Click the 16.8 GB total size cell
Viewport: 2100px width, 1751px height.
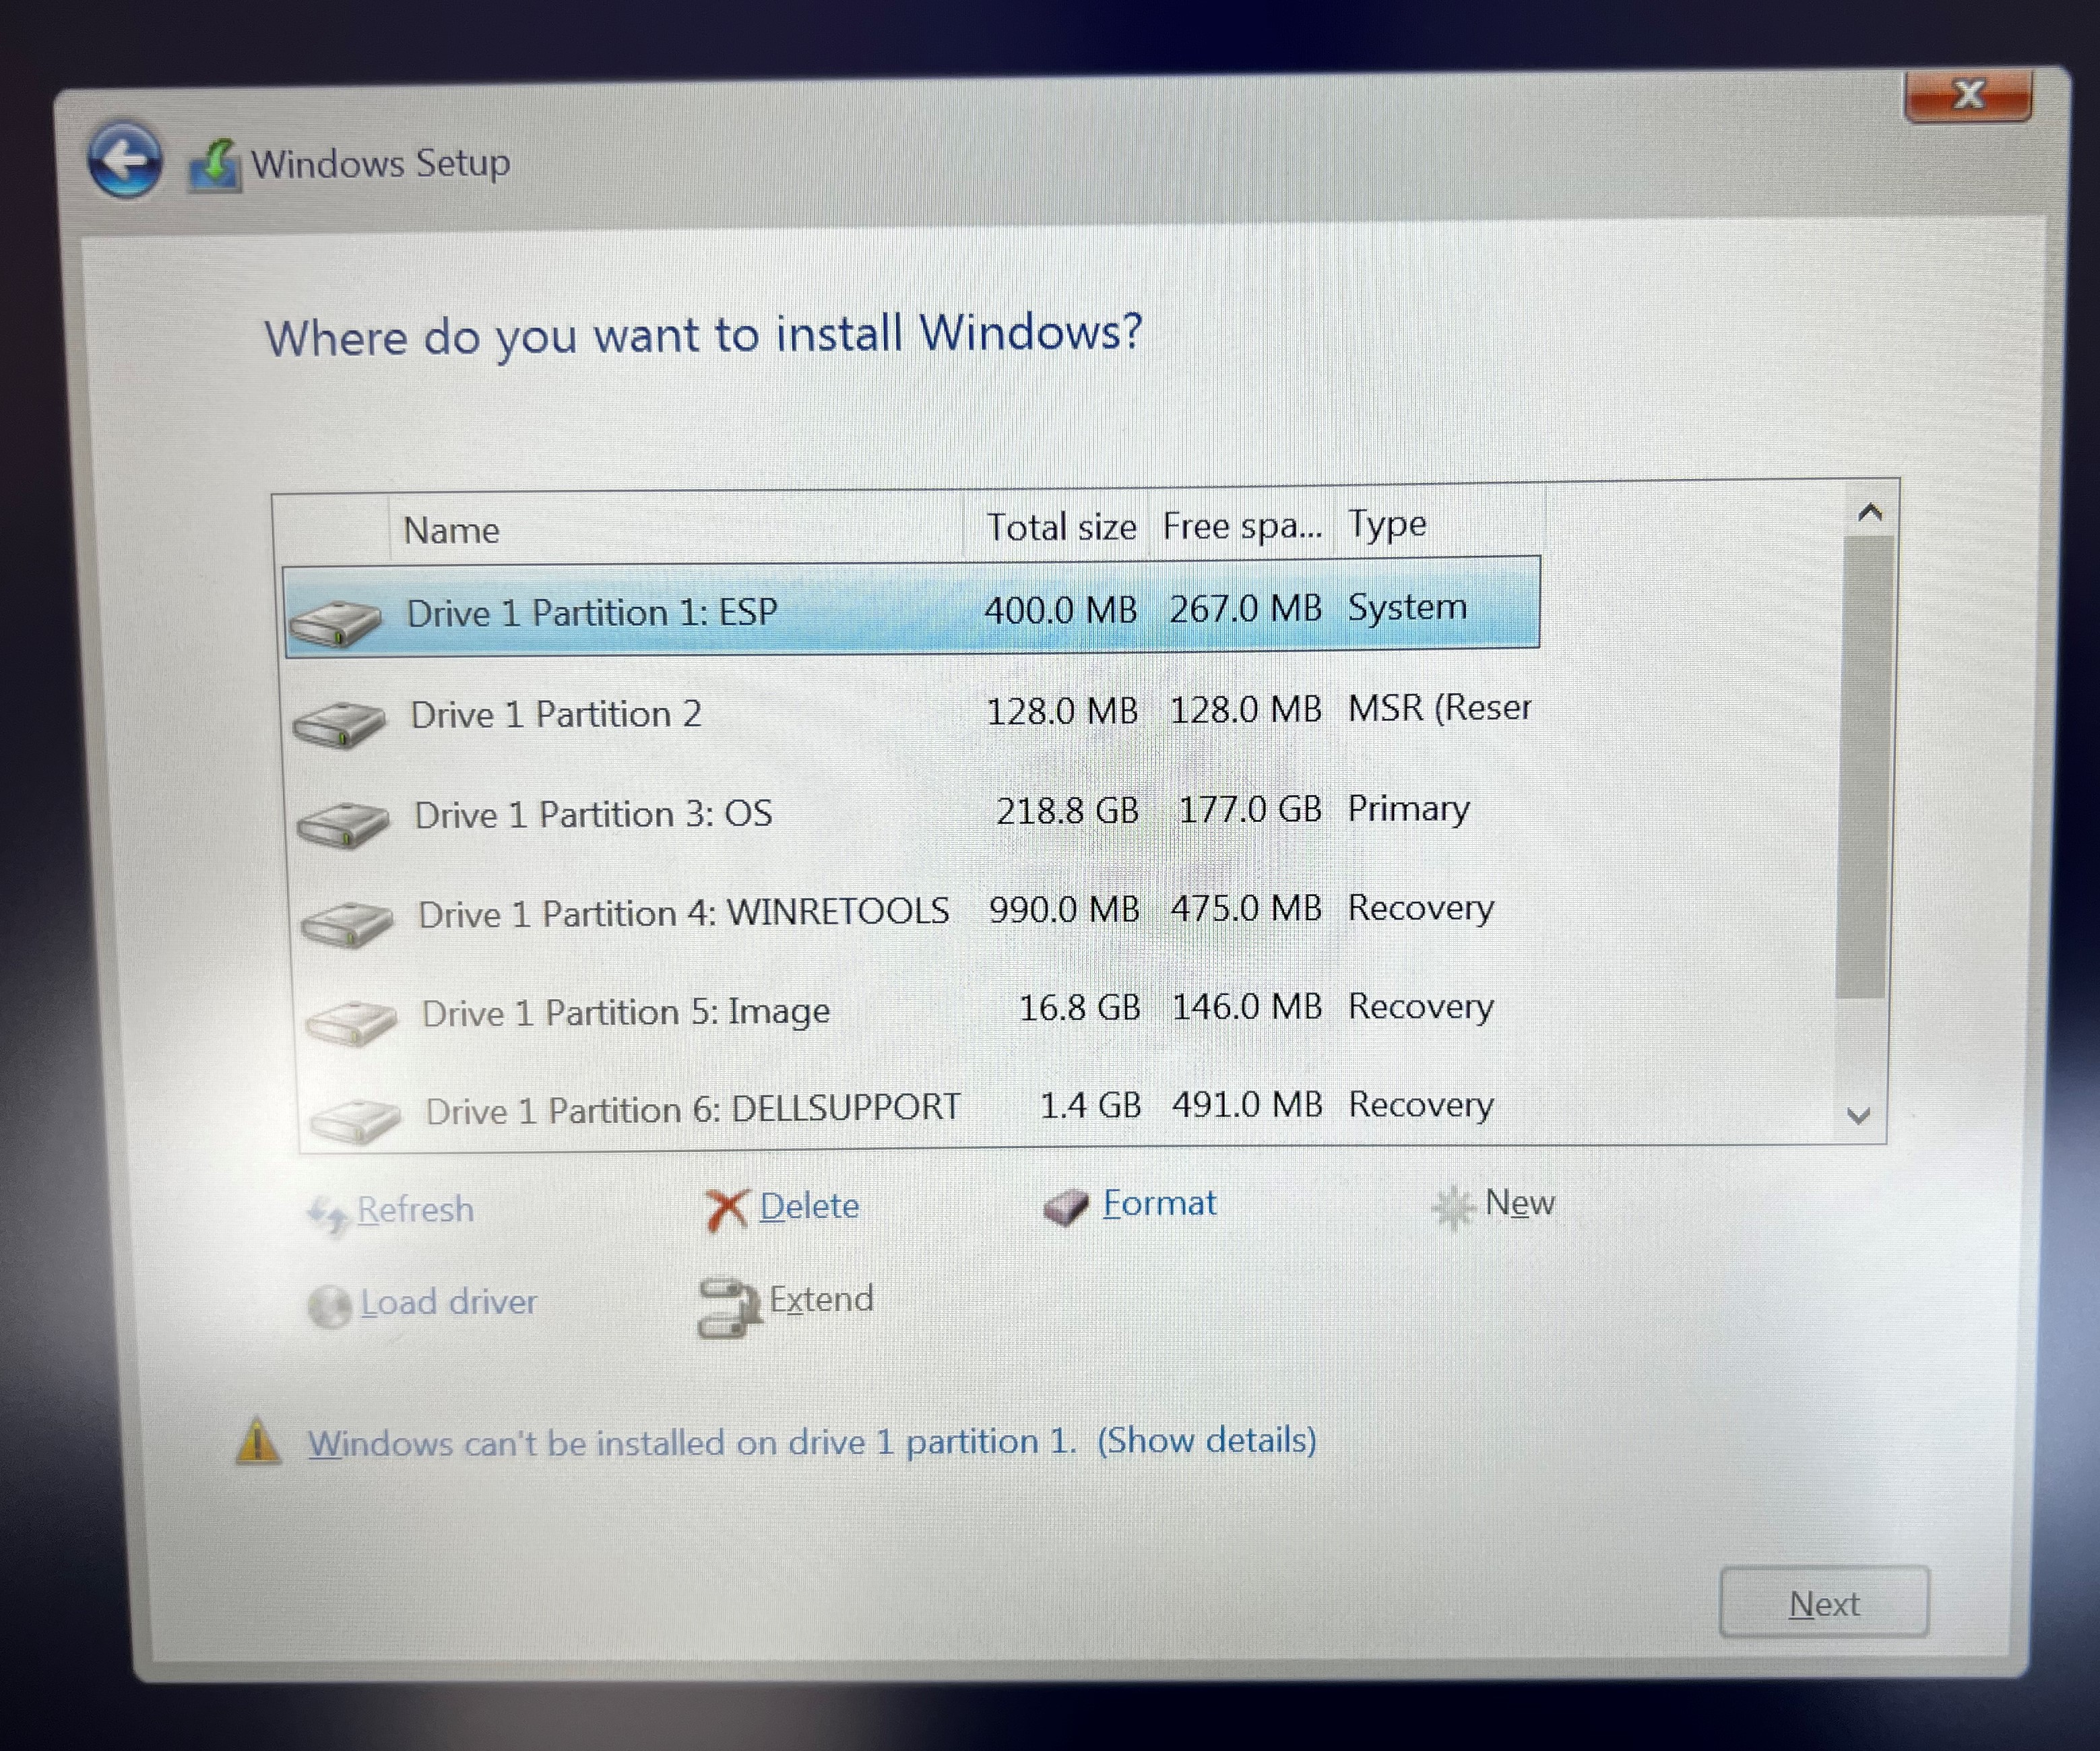[x=1079, y=1007]
